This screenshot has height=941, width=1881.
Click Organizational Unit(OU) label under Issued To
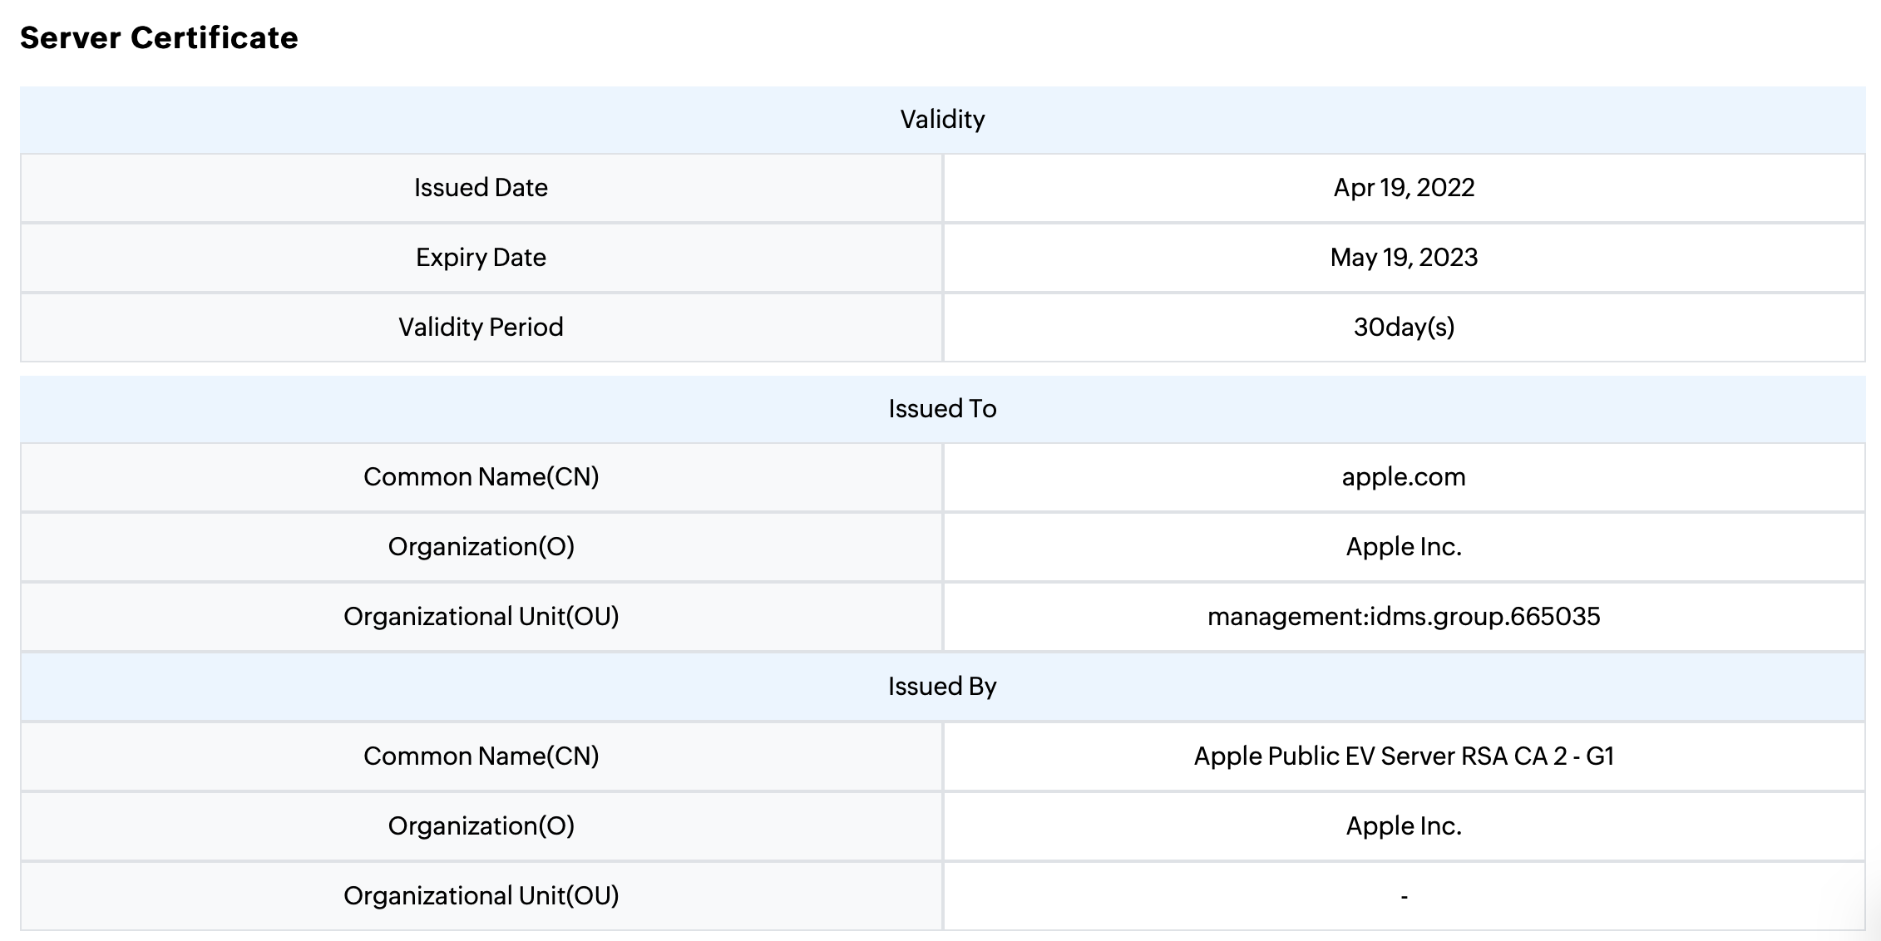click(x=481, y=617)
